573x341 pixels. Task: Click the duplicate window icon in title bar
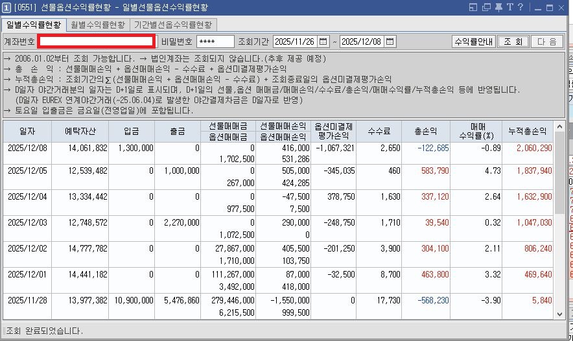coord(486,7)
